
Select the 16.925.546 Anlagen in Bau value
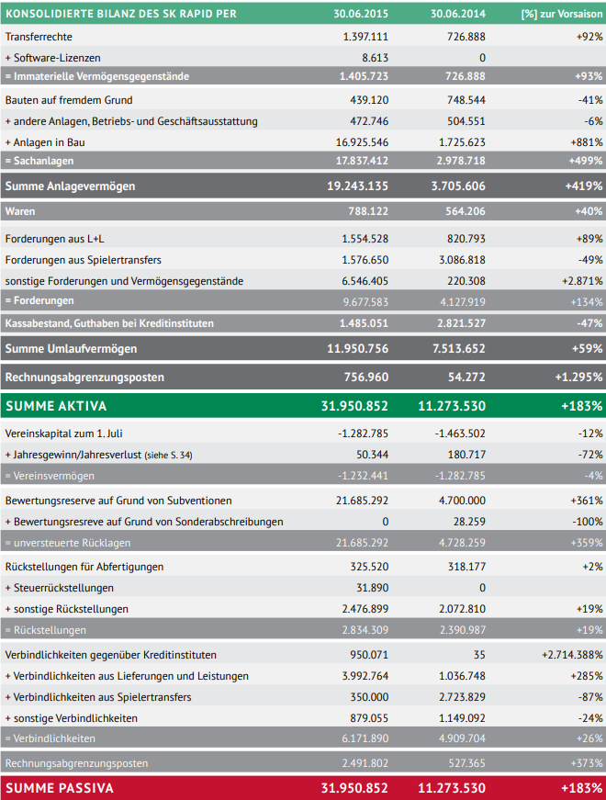coord(362,142)
